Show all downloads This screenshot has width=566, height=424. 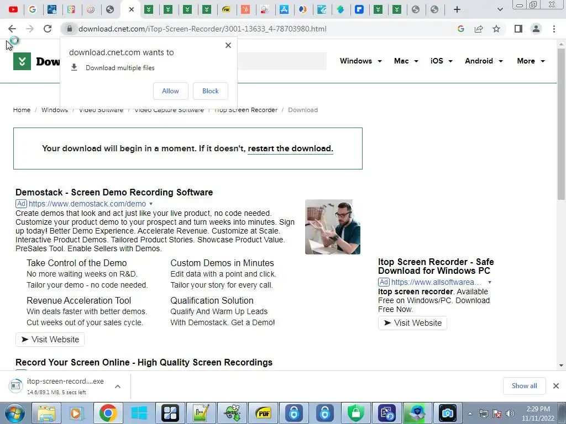click(524, 386)
